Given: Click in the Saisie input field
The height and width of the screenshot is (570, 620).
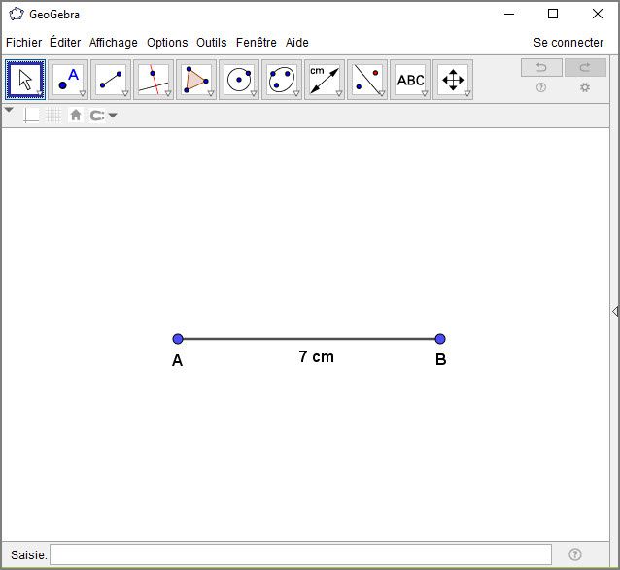Looking at the screenshot, I should (300, 554).
